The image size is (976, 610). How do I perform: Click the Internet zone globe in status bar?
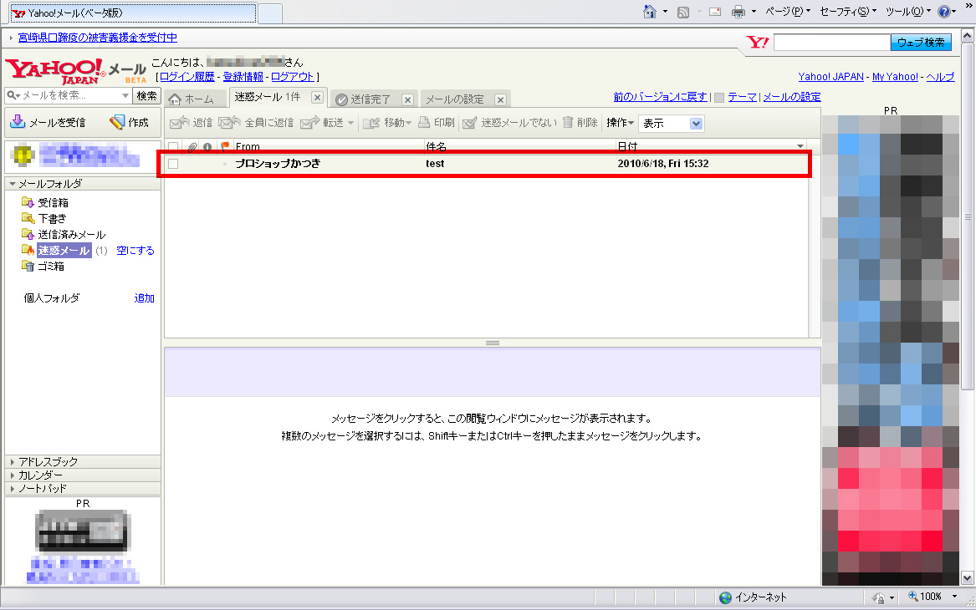point(725,597)
